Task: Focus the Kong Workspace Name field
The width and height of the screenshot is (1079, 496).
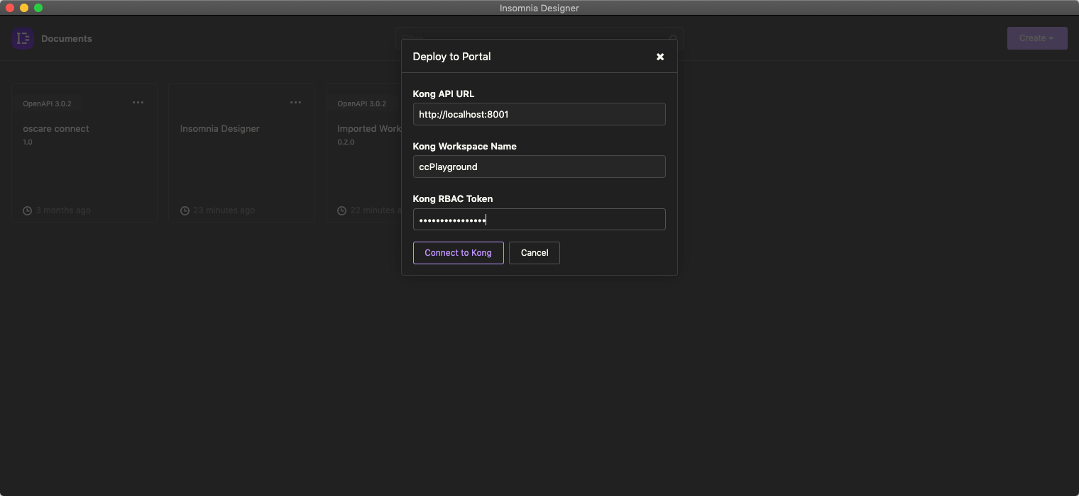Action: [x=539, y=167]
